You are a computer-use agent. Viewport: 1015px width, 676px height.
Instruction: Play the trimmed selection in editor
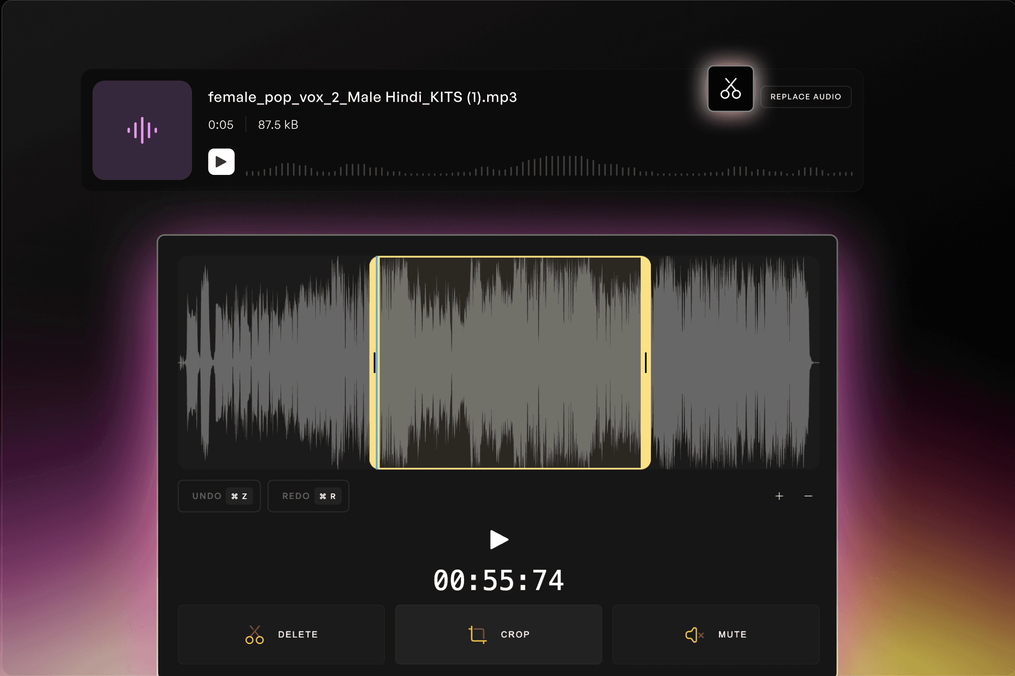[x=499, y=540]
